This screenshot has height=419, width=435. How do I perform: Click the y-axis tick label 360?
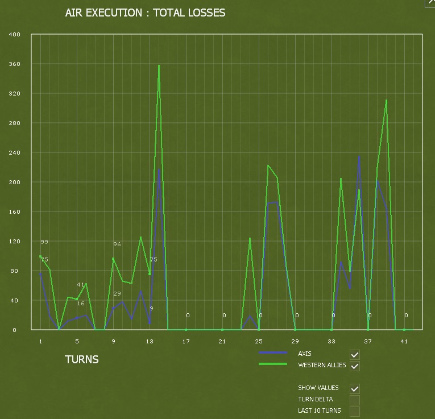(x=14, y=64)
